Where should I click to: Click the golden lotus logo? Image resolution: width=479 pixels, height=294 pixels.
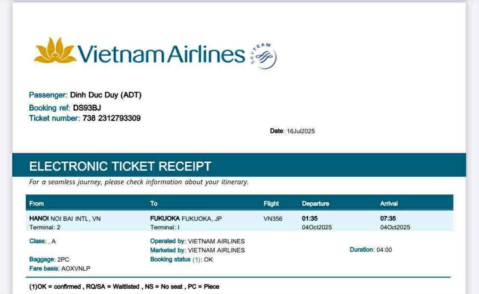pyautogui.click(x=55, y=51)
